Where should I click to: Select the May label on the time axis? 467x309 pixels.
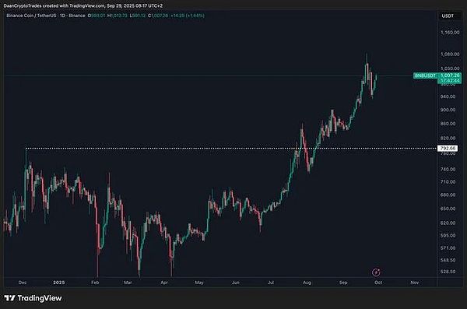(x=199, y=283)
